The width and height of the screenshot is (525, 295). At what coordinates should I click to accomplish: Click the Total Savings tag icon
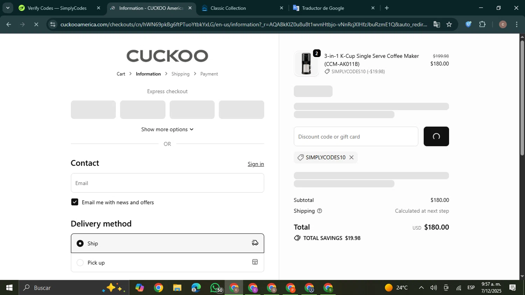click(x=297, y=238)
